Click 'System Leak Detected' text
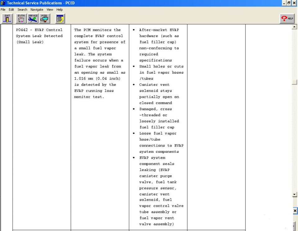The height and width of the screenshot is (231, 298). point(39,36)
